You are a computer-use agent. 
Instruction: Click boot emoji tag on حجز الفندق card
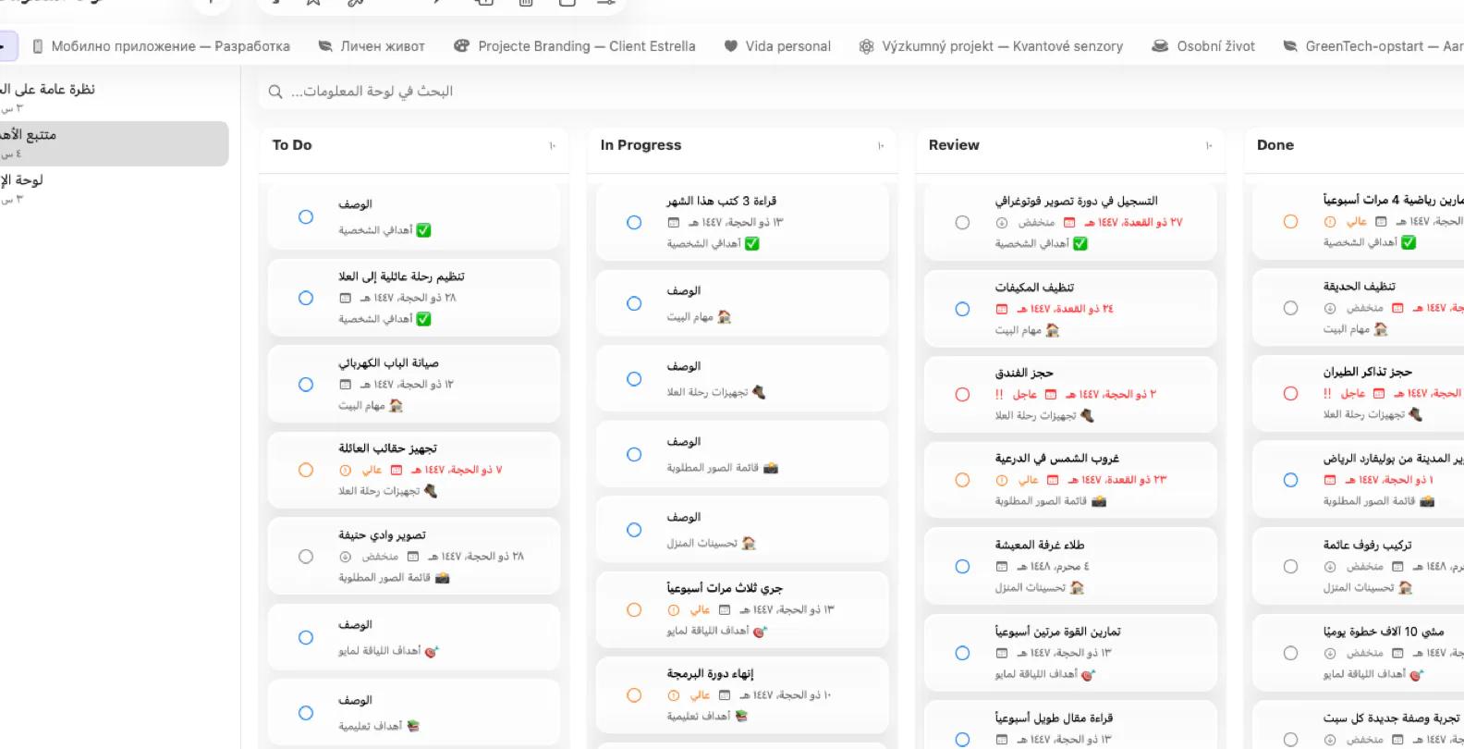pyautogui.click(x=1087, y=416)
